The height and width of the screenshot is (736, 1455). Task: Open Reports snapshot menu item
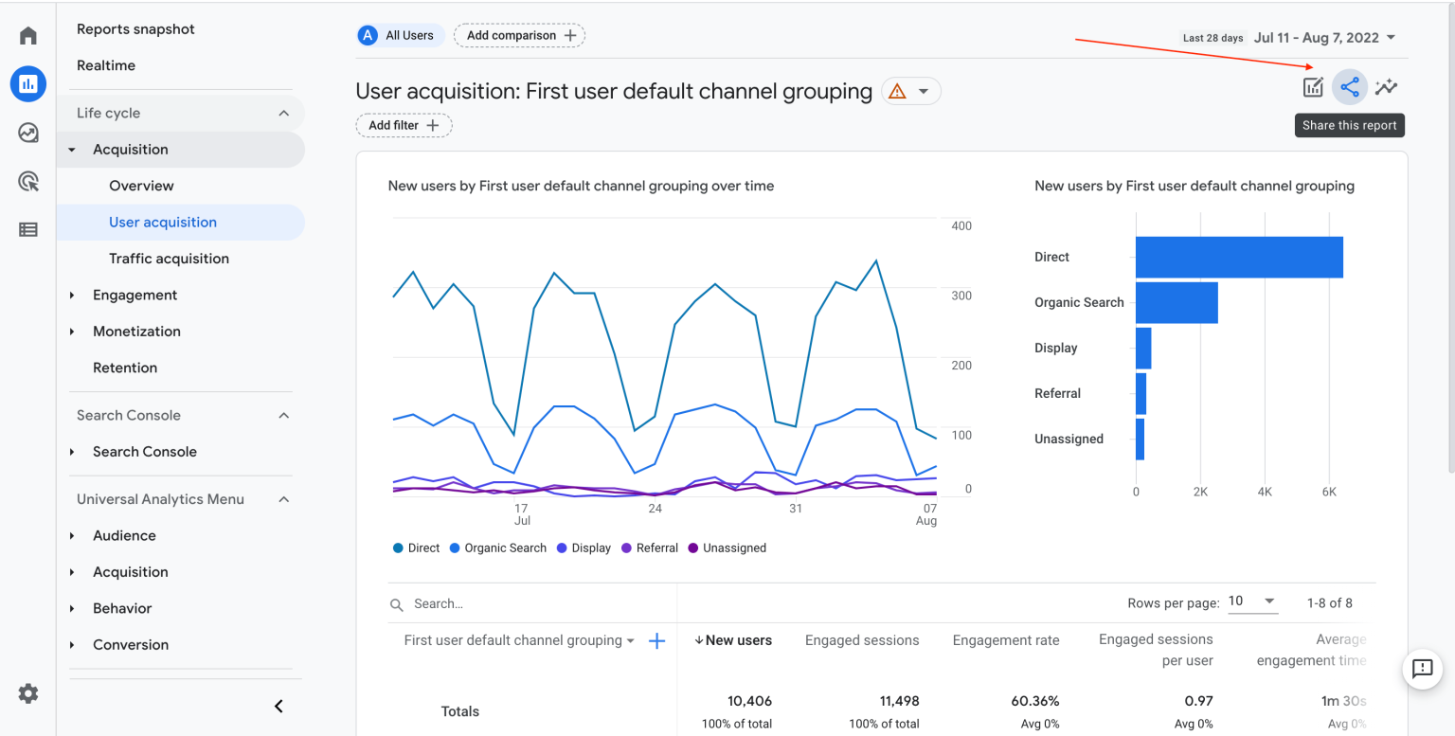[x=135, y=29]
